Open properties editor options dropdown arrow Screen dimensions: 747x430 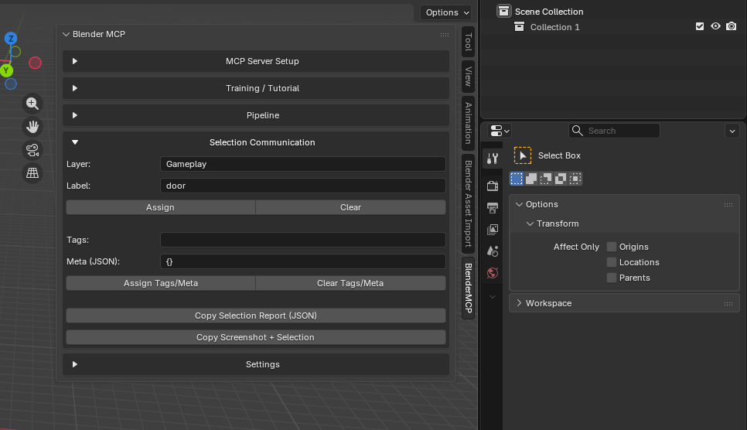point(732,131)
